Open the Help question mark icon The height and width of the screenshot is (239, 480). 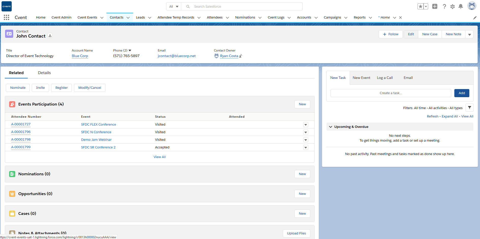[x=444, y=6]
